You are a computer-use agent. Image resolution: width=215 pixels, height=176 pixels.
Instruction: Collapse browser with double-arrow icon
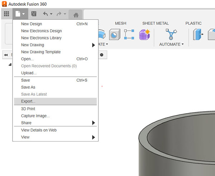(6, 55)
